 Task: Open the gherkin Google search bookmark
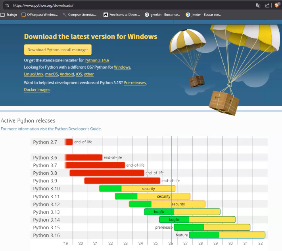(162, 15)
